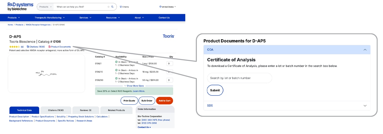Click the 0 Items cart text
The width and height of the screenshot is (383, 134).
[126, 7]
